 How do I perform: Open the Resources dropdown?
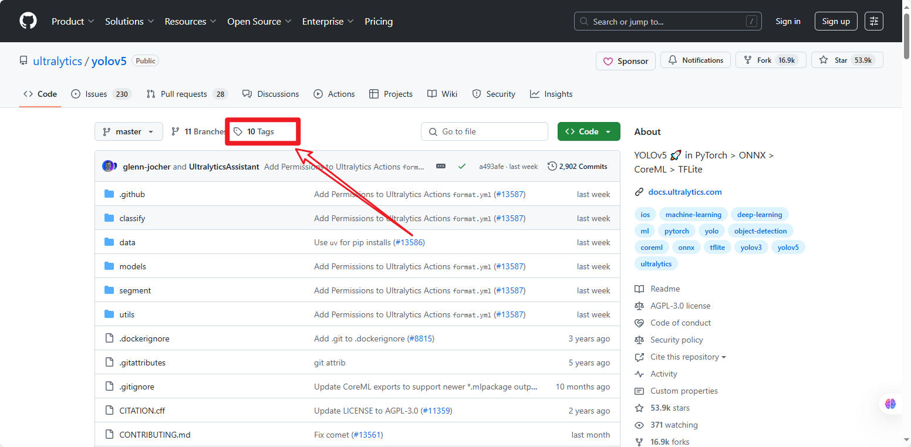(x=191, y=21)
